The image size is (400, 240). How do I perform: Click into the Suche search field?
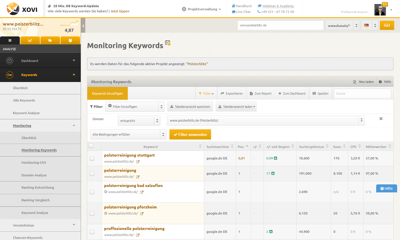[362, 93]
